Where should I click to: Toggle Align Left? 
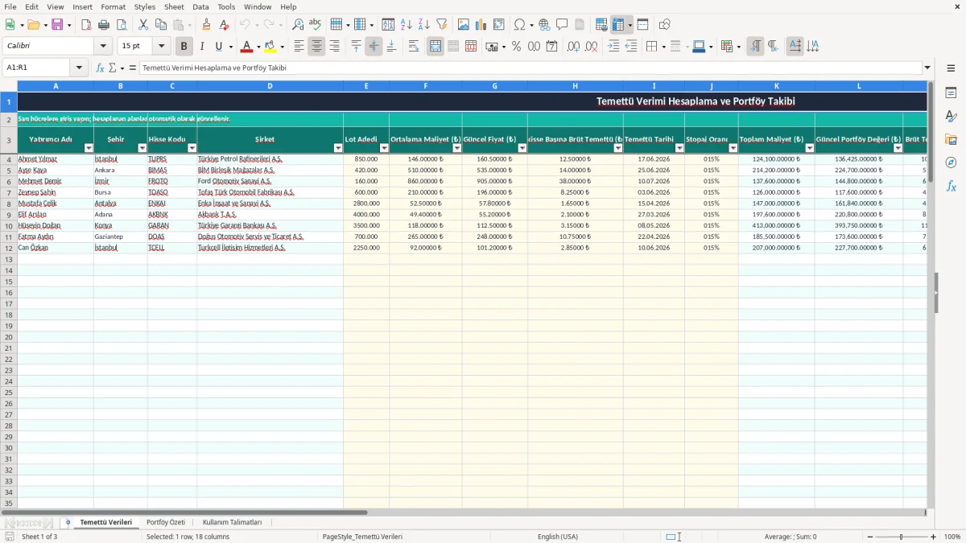pyautogui.click(x=299, y=47)
